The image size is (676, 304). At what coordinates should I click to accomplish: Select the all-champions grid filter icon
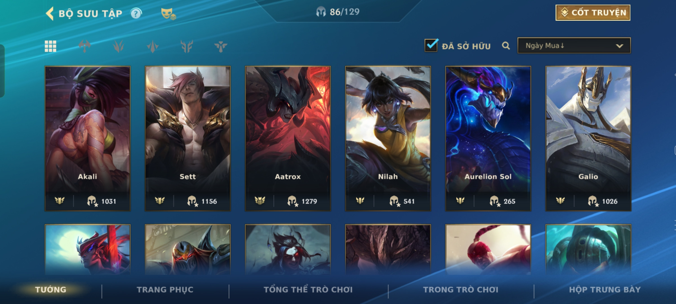(50, 46)
